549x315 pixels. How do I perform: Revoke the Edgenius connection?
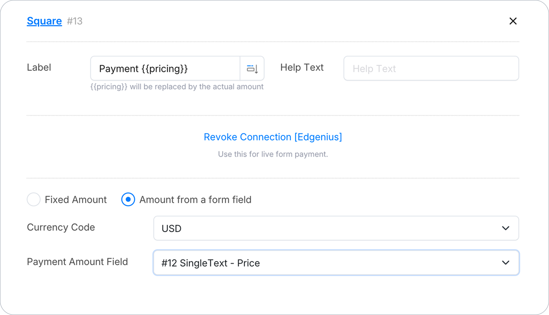click(x=273, y=137)
